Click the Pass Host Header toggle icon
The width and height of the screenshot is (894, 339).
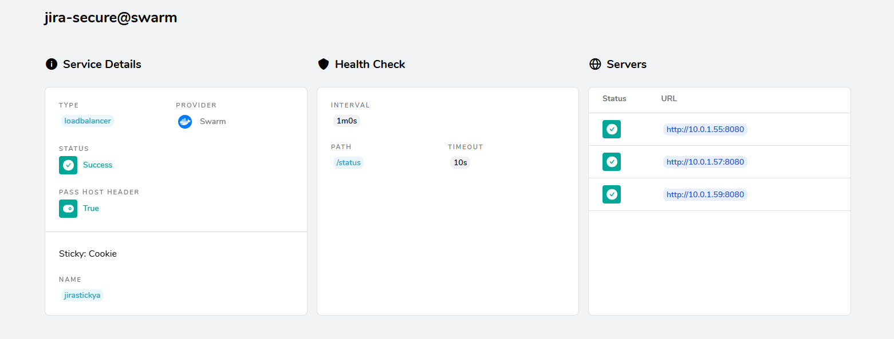click(x=68, y=208)
